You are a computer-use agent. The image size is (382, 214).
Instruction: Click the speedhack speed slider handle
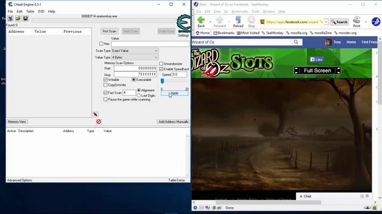click(162, 81)
